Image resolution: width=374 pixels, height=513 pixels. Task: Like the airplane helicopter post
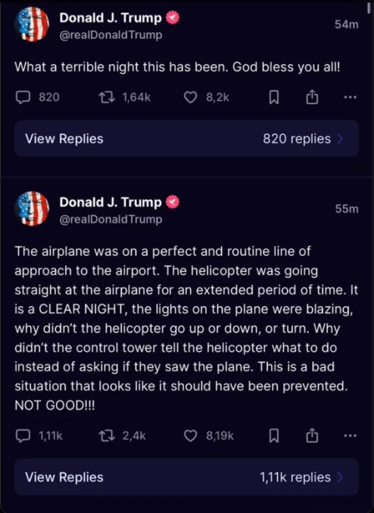(191, 436)
